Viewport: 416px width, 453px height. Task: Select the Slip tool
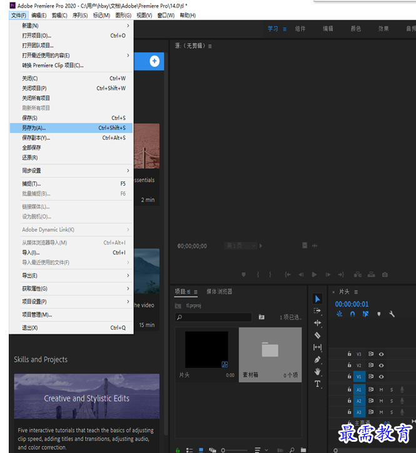click(317, 347)
